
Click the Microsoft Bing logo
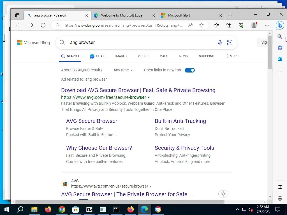[x=34, y=43]
